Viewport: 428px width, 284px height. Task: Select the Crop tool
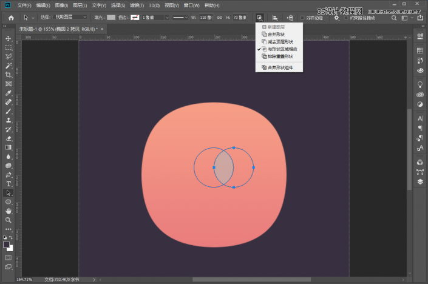(x=8, y=75)
